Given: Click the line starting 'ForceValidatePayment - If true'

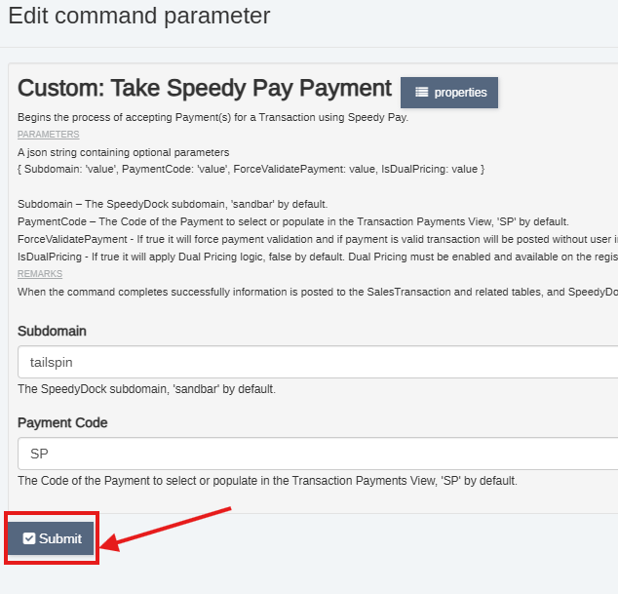Looking at the screenshot, I should tap(318, 239).
